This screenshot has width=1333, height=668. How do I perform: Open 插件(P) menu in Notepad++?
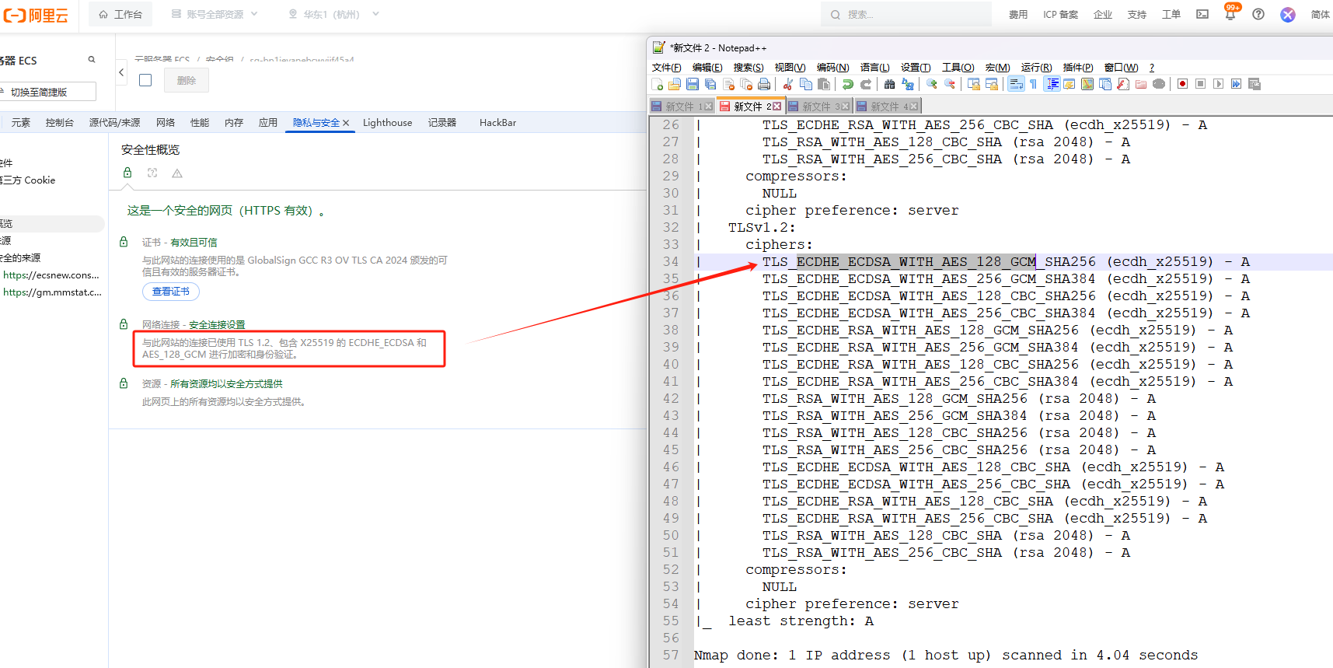point(1078,68)
